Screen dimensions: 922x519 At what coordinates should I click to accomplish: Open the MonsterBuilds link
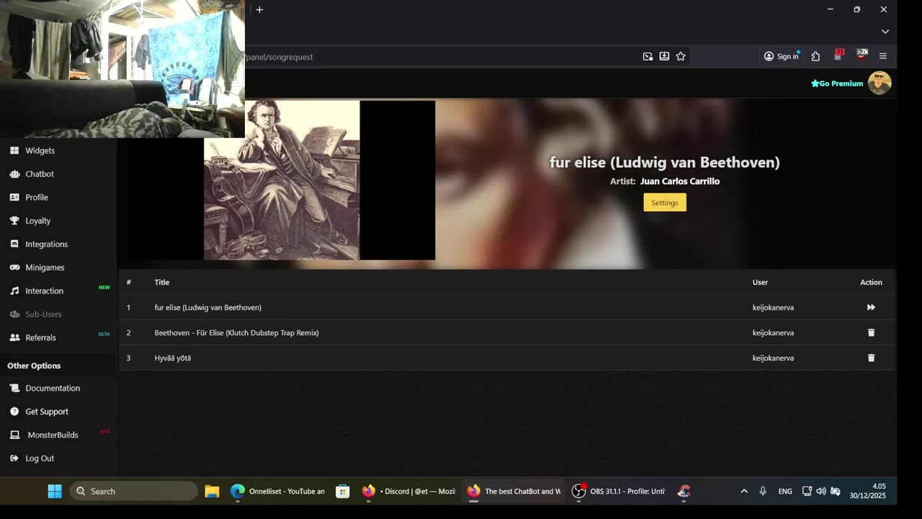[x=53, y=435]
